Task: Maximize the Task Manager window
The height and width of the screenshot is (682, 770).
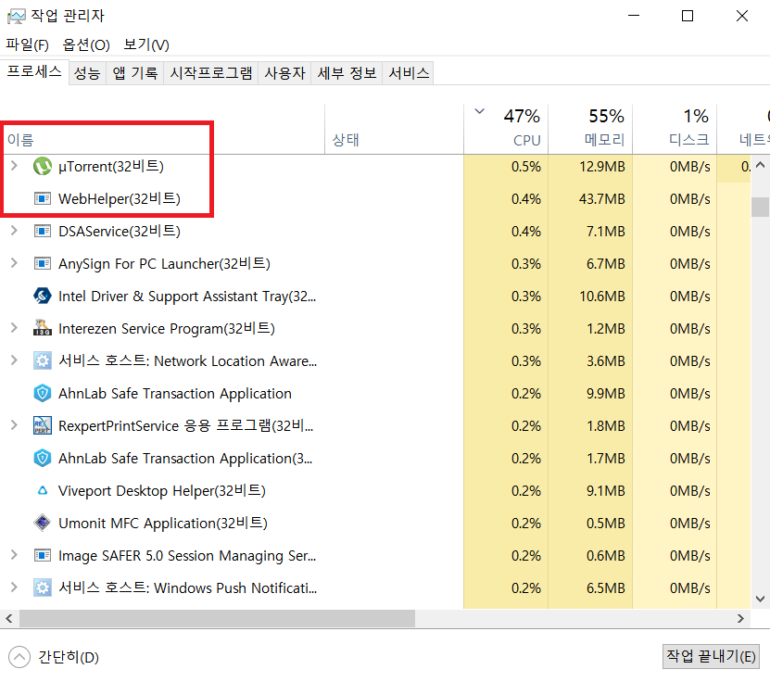Action: tap(688, 16)
